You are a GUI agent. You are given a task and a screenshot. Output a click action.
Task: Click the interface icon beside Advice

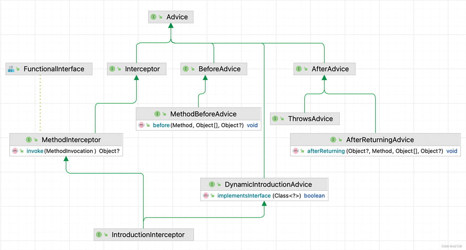153,17
